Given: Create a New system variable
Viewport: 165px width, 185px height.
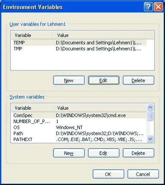Looking at the screenshot, I should point(69,153).
